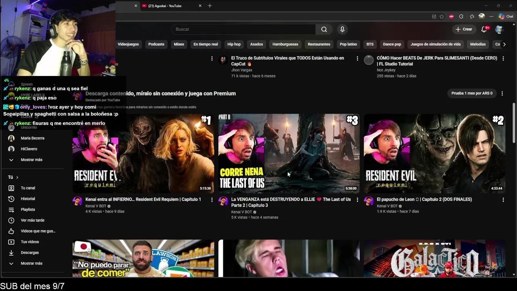The width and height of the screenshot is (517, 291).
Task: Select the Podcasts filter chip
Action: pyautogui.click(x=156, y=44)
